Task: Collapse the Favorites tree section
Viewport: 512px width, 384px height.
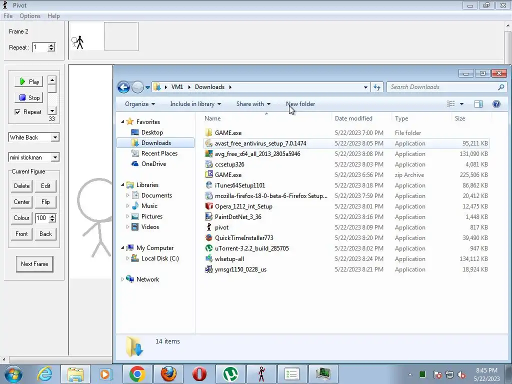Action: 123,122
